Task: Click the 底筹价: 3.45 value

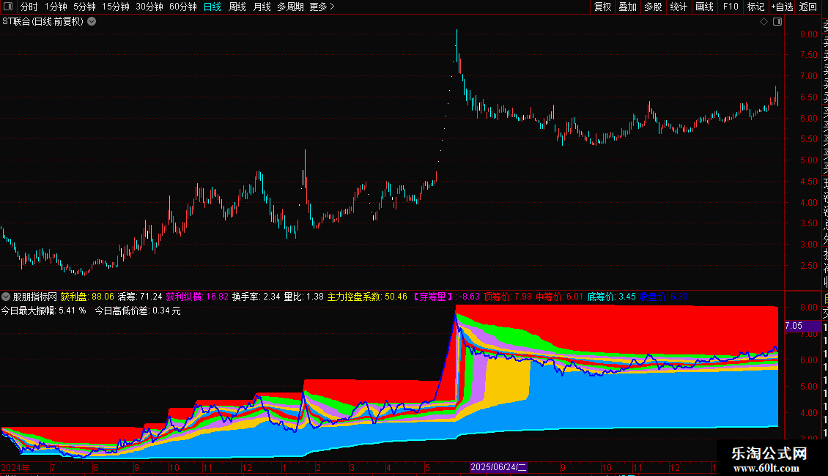Action: [612, 297]
